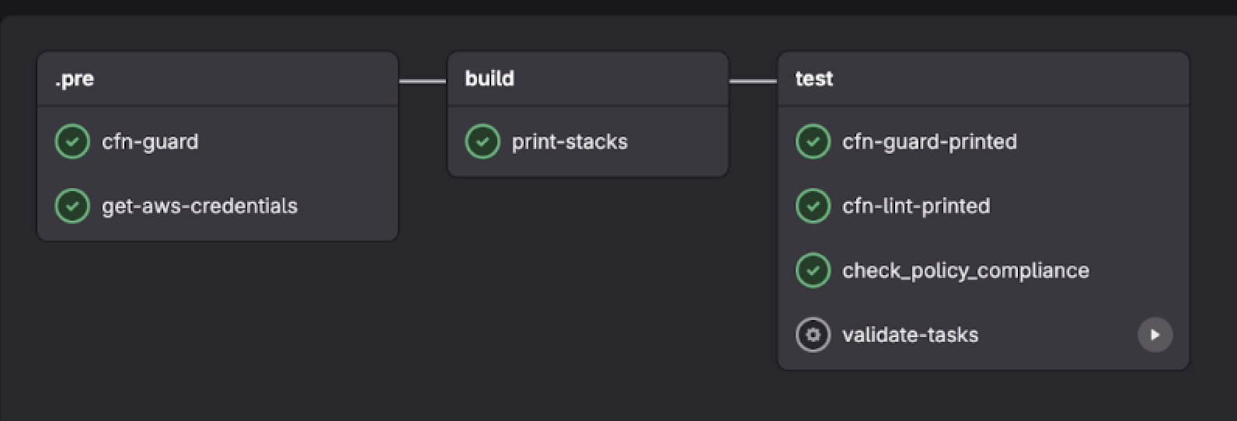Click the success status icon of print-stacks

(x=482, y=142)
